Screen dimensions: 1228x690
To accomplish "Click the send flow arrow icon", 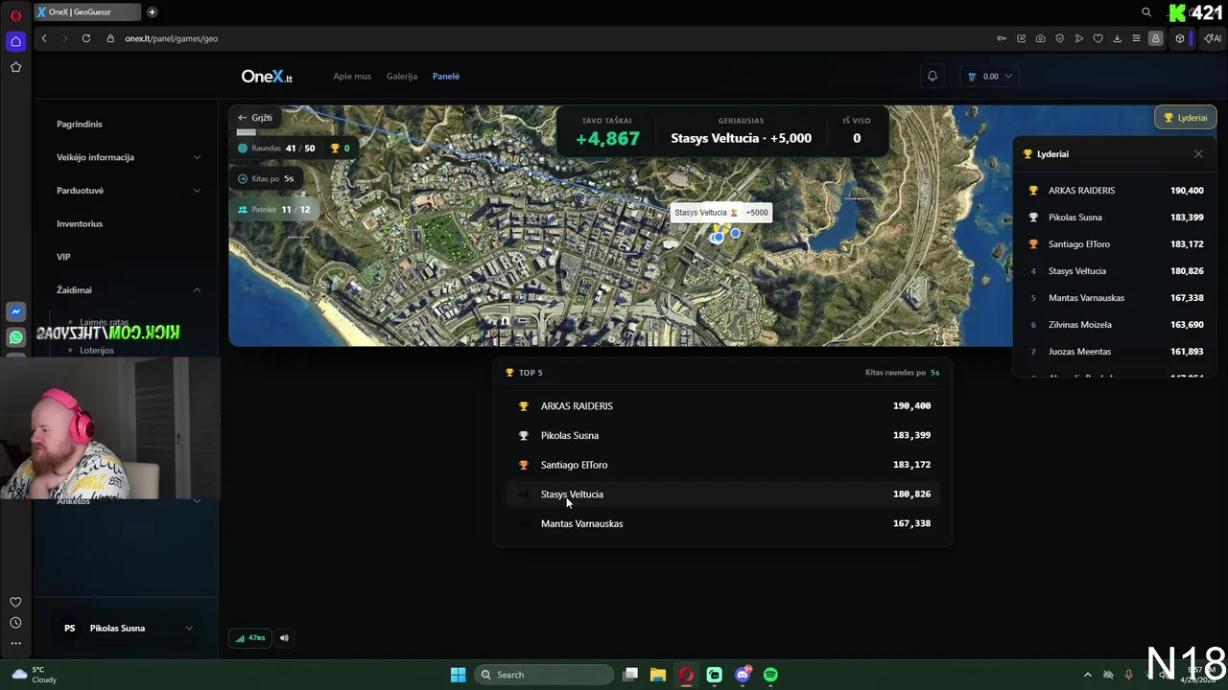I will tap(1078, 38).
